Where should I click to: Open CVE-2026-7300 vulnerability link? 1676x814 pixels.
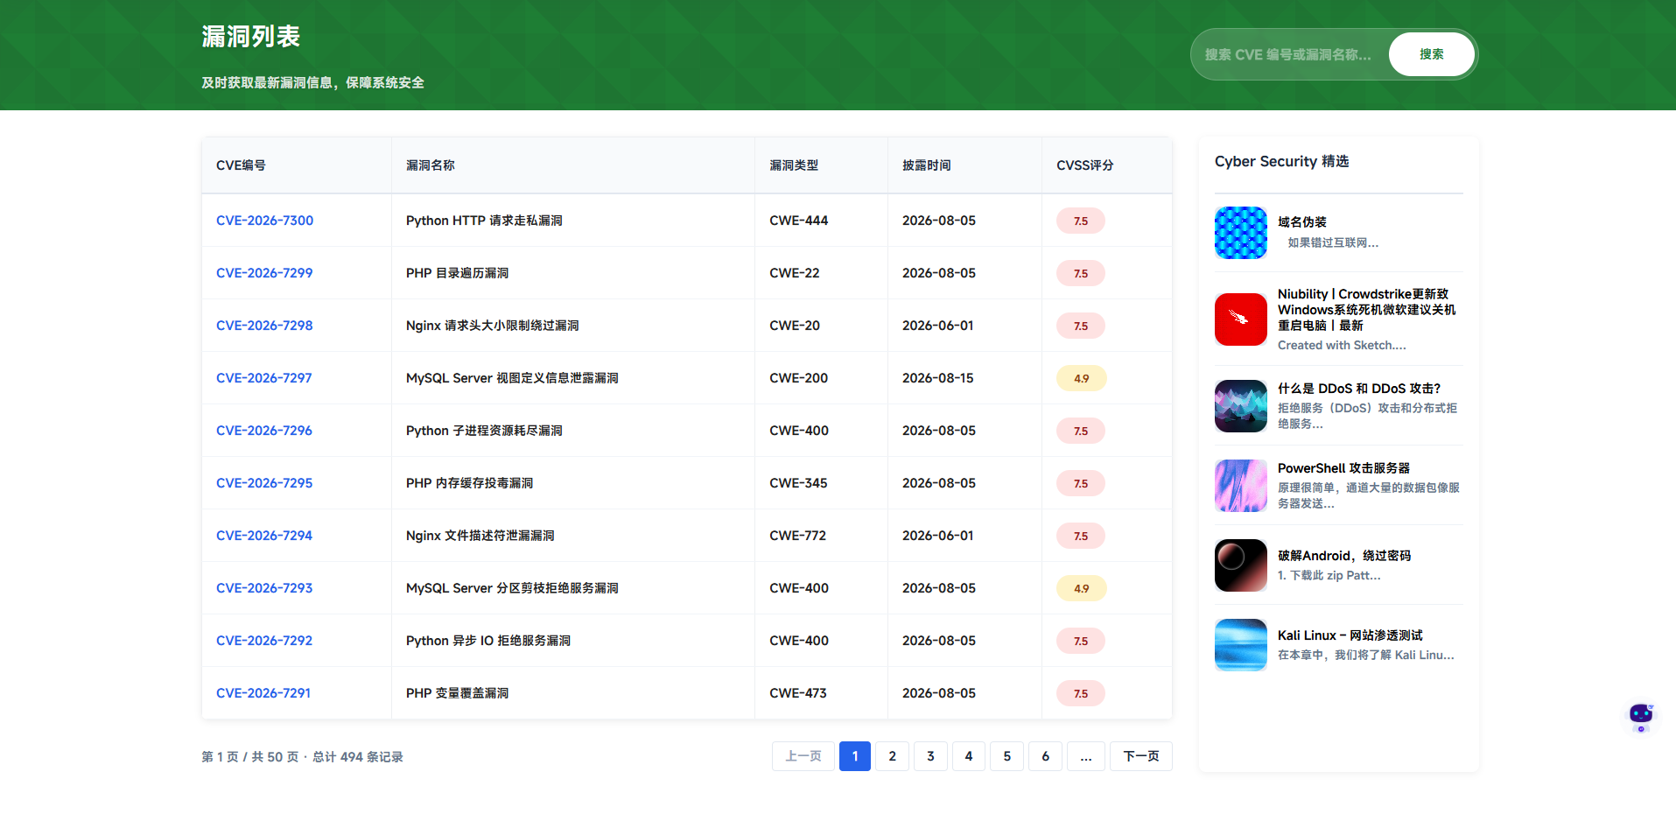click(264, 221)
